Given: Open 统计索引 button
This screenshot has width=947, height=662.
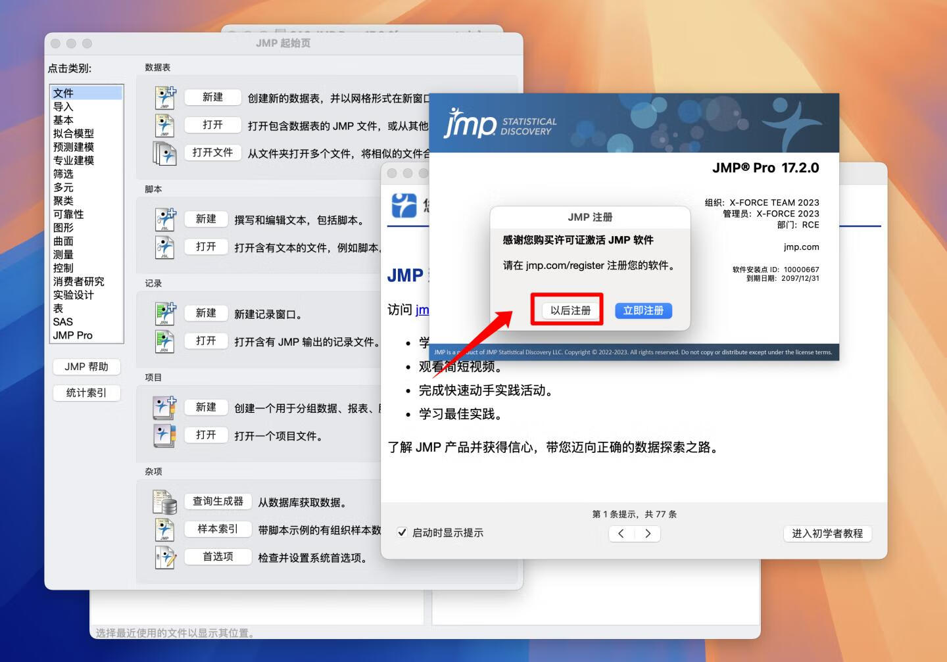Looking at the screenshot, I should coord(86,393).
